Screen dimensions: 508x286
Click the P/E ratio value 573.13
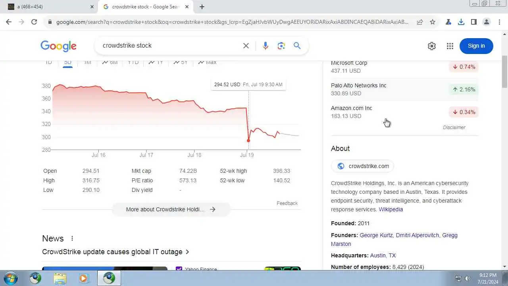tap(188, 180)
